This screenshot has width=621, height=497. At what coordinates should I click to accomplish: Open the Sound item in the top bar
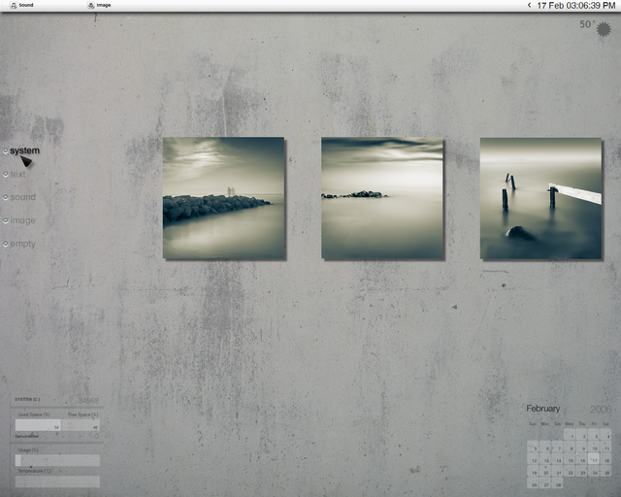coord(21,5)
